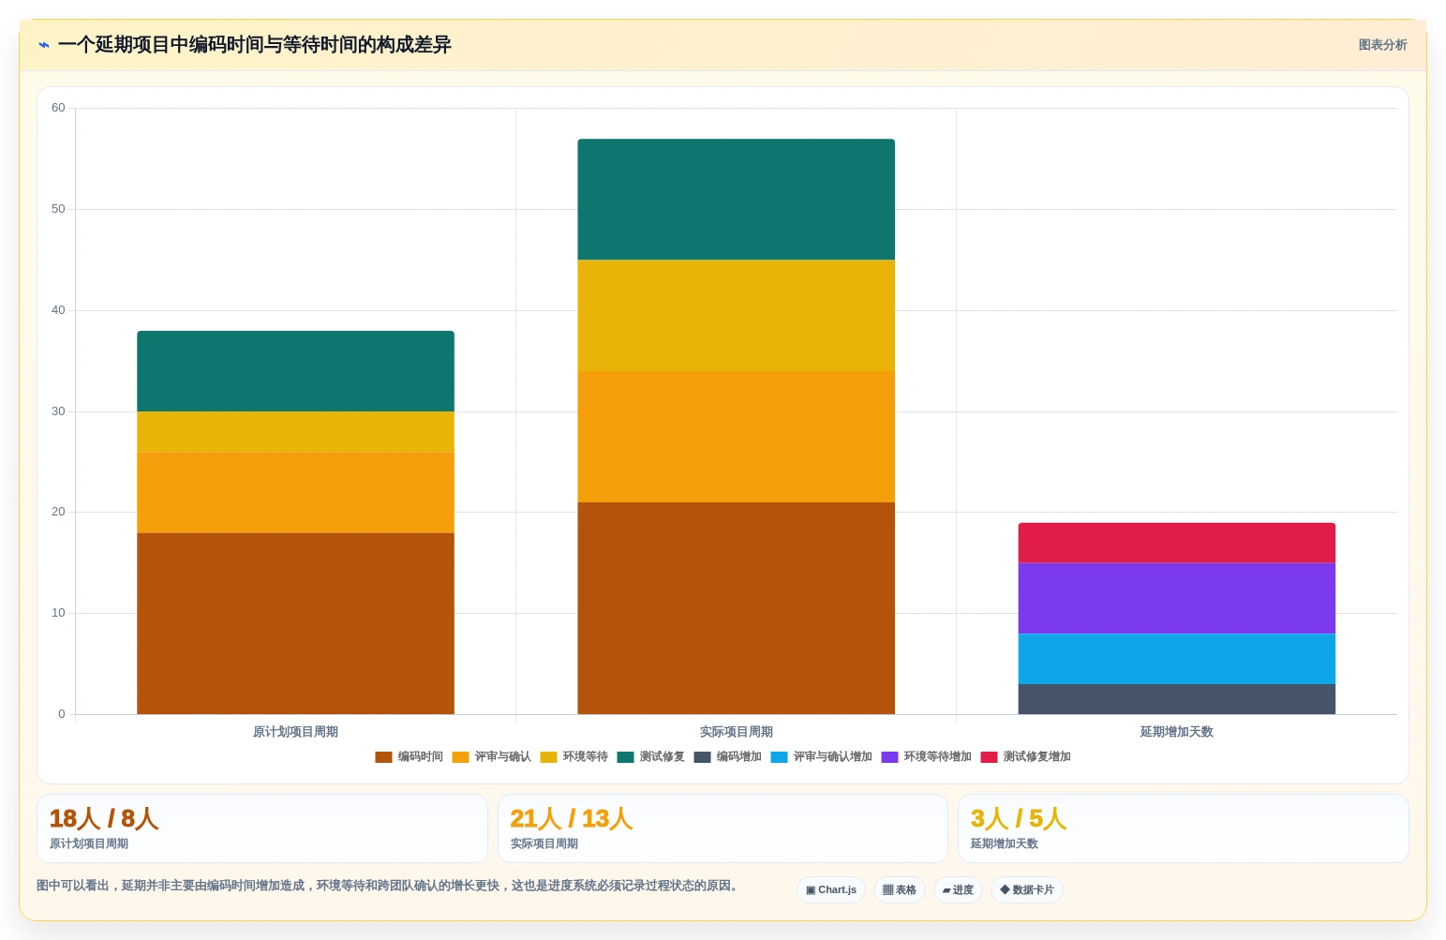
Task: Click the 实际项目周期 x-axis label
Action: (x=736, y=732)
